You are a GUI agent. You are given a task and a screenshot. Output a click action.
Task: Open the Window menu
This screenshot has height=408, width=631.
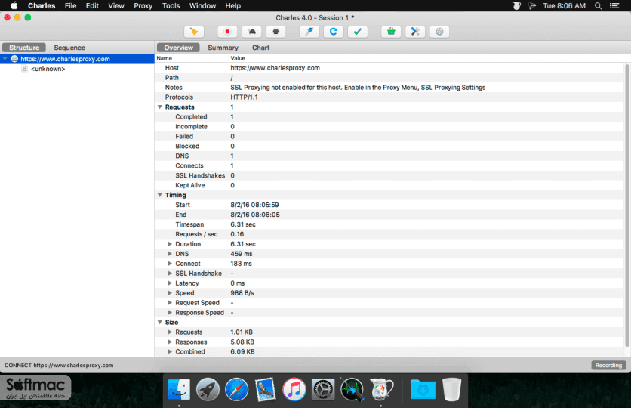pyautogui.click(x=202, y=5)
